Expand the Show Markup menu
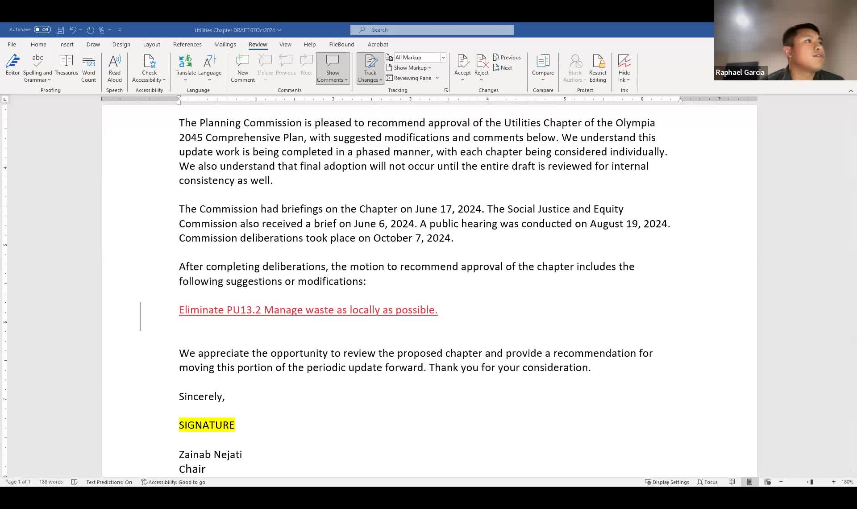 (412, 68)
